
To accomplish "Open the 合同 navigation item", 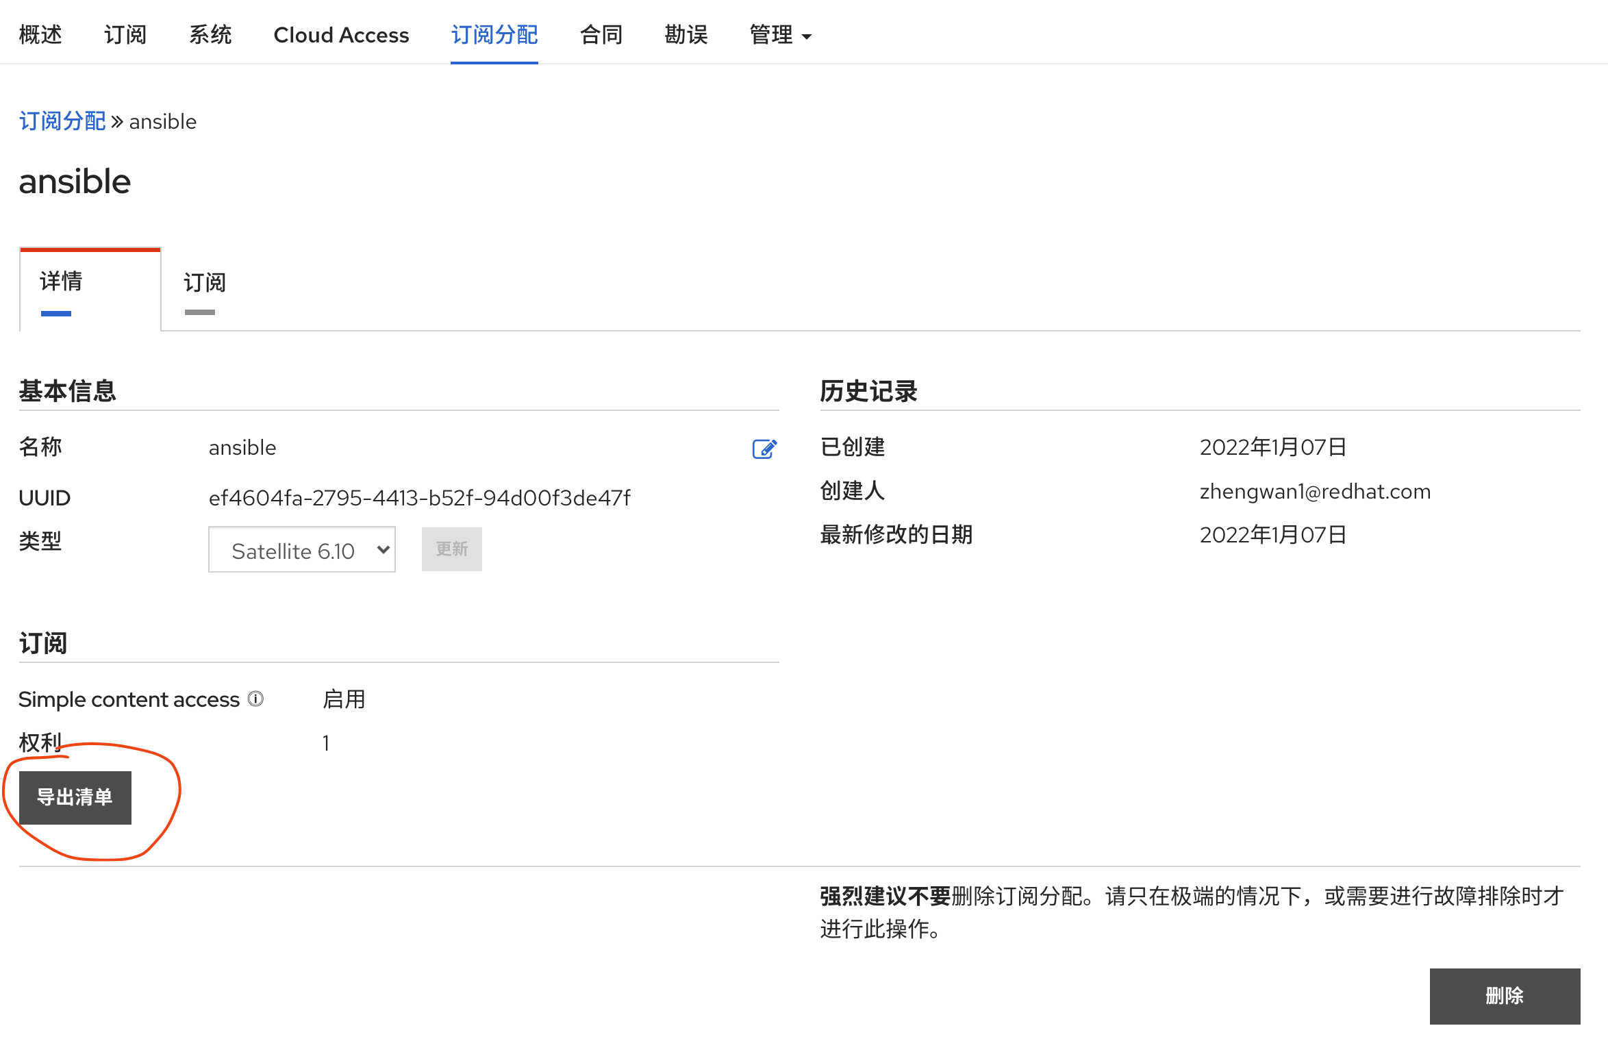I will point(601,35).
